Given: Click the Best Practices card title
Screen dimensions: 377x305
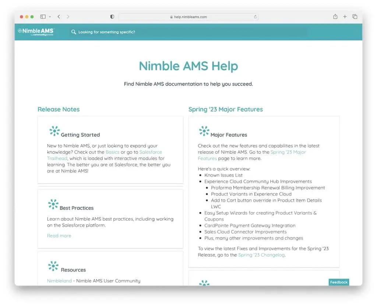Looking at the screenshot, I should point(77,208).
